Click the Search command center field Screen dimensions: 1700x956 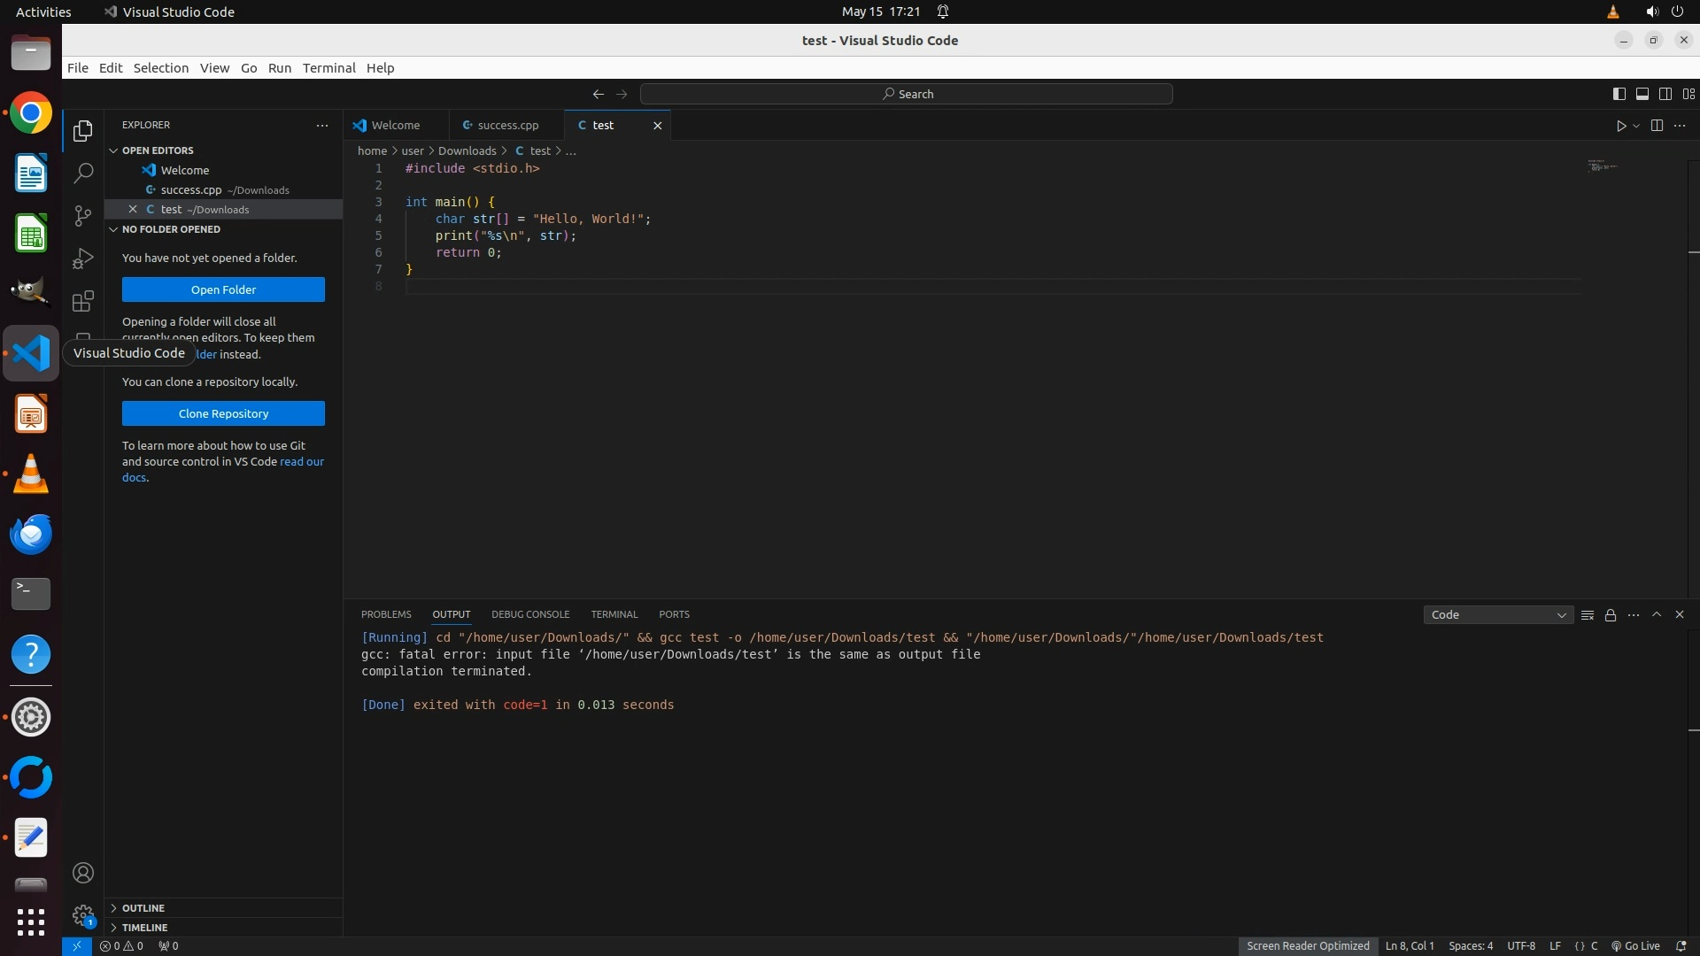(907, 94)
